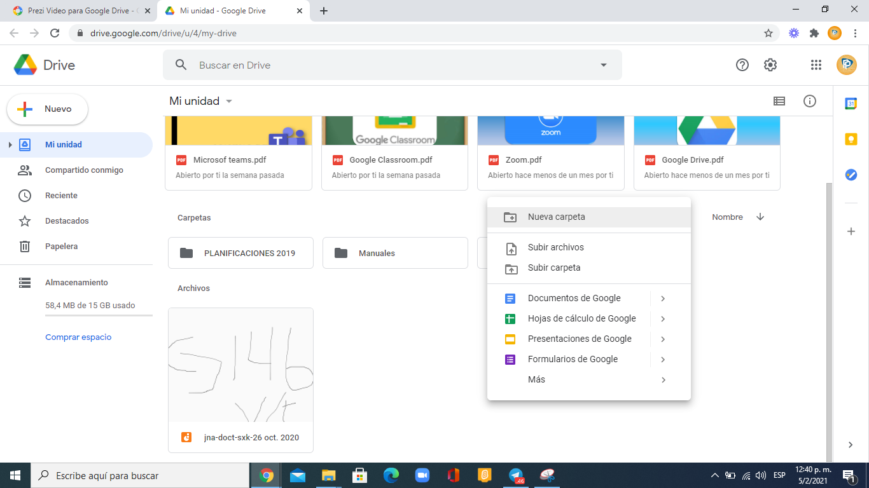
Task: Open Microsoft Edge from taskbar
Action: pyautogui.click(x=391, y=475)
